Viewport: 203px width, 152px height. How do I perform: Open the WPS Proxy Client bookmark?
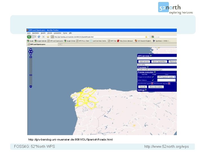click(x=83, y=41)
